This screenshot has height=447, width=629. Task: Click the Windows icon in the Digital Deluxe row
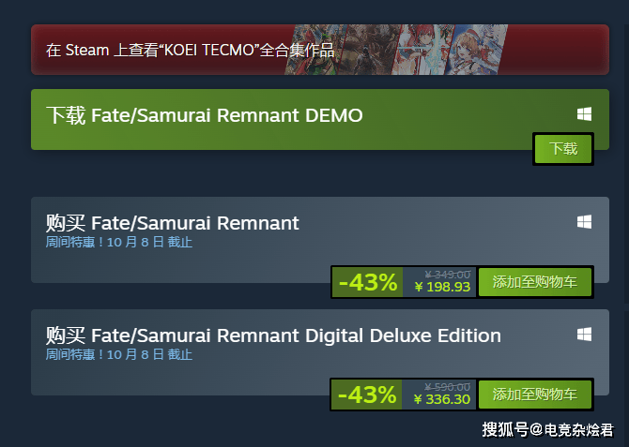584,335
